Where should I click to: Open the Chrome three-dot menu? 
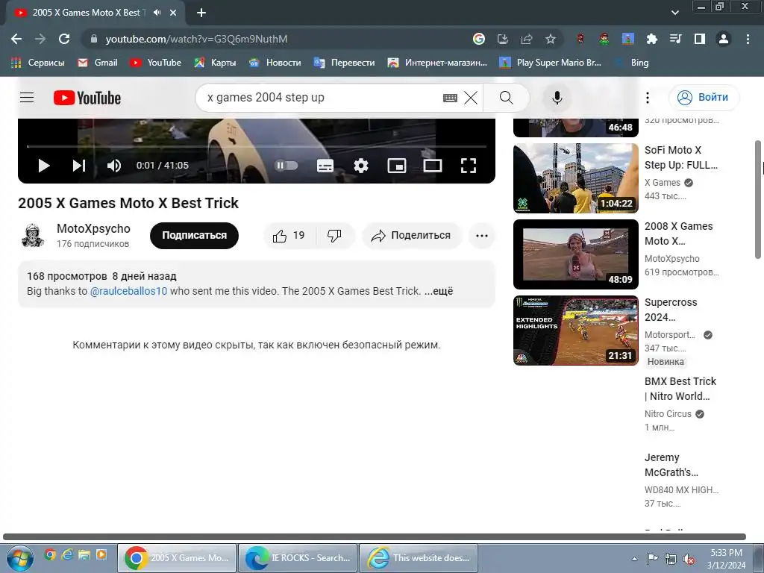pos(748,39)
